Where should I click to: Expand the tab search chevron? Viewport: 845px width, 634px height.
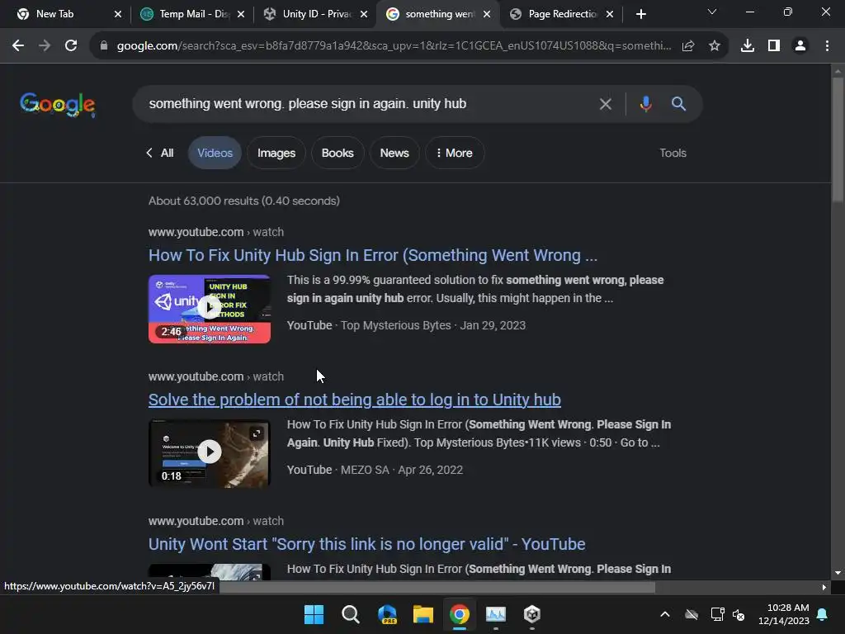tap(712, 12)
